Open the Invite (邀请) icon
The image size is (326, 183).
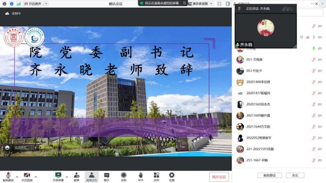(77, 177)
